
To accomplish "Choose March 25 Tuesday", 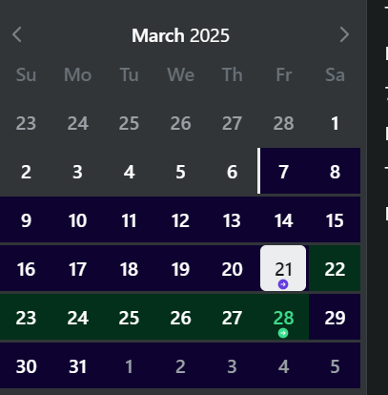I will click(129, 317).
